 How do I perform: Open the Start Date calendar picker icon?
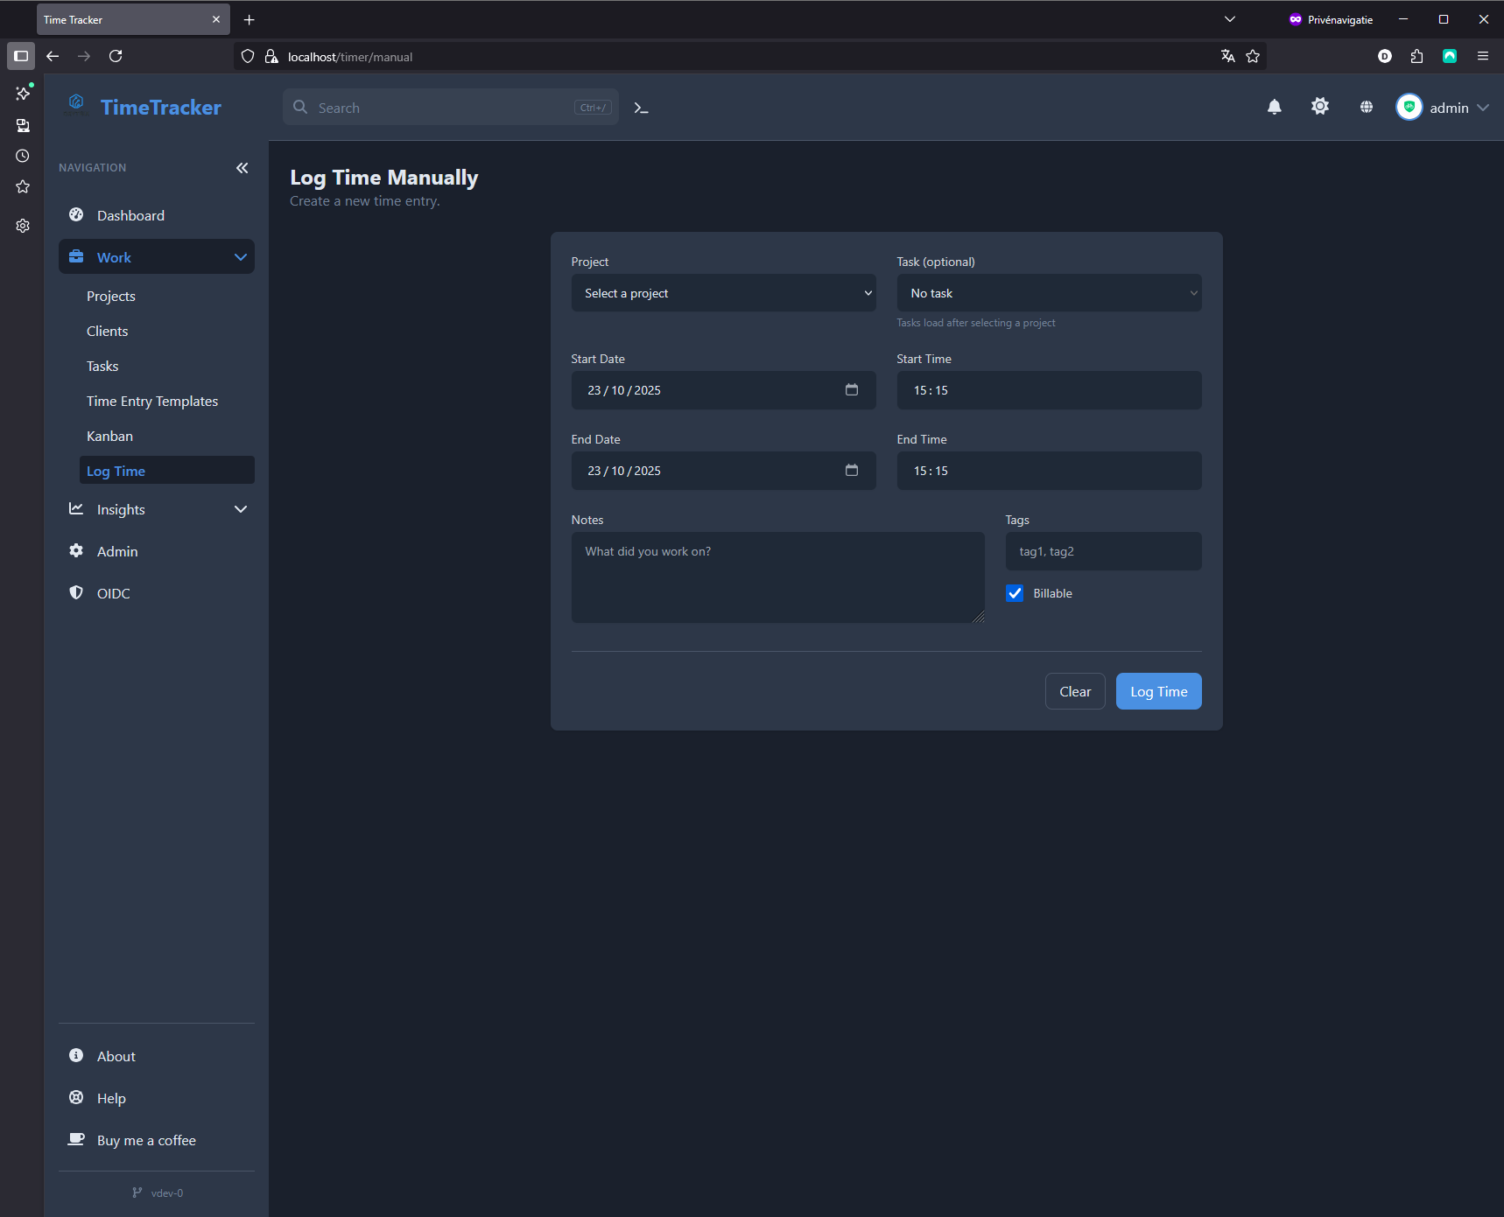pos(851,389)
